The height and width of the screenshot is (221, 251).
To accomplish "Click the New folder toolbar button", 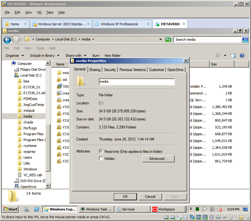I will 113,56.
